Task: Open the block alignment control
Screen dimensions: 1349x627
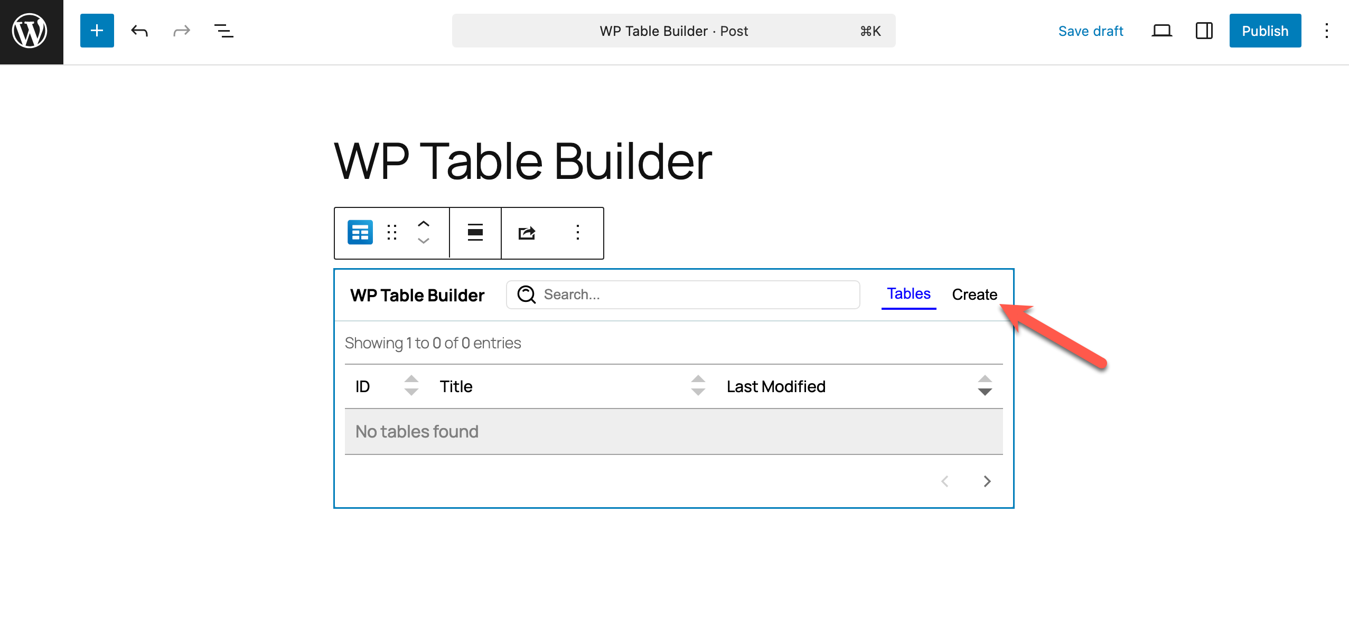Action: pyautogui.click(x=475, y=232)
